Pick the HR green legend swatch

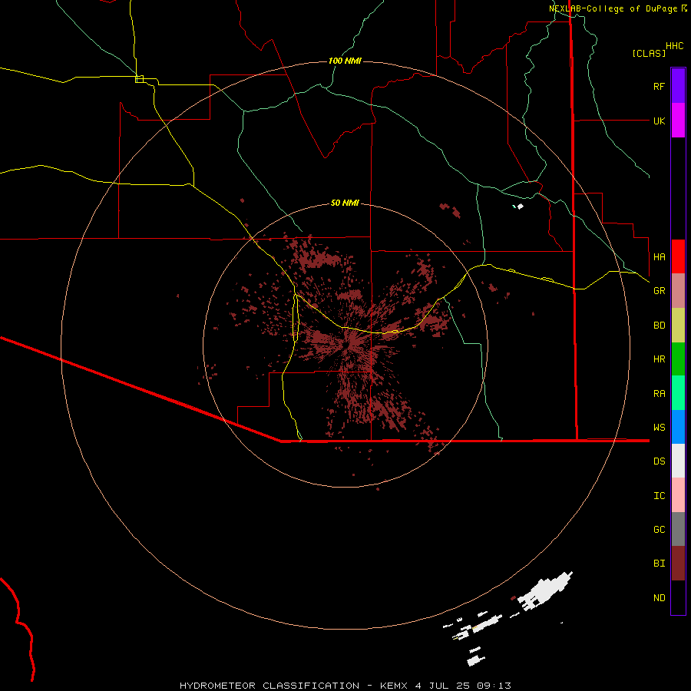click(678, 359)
